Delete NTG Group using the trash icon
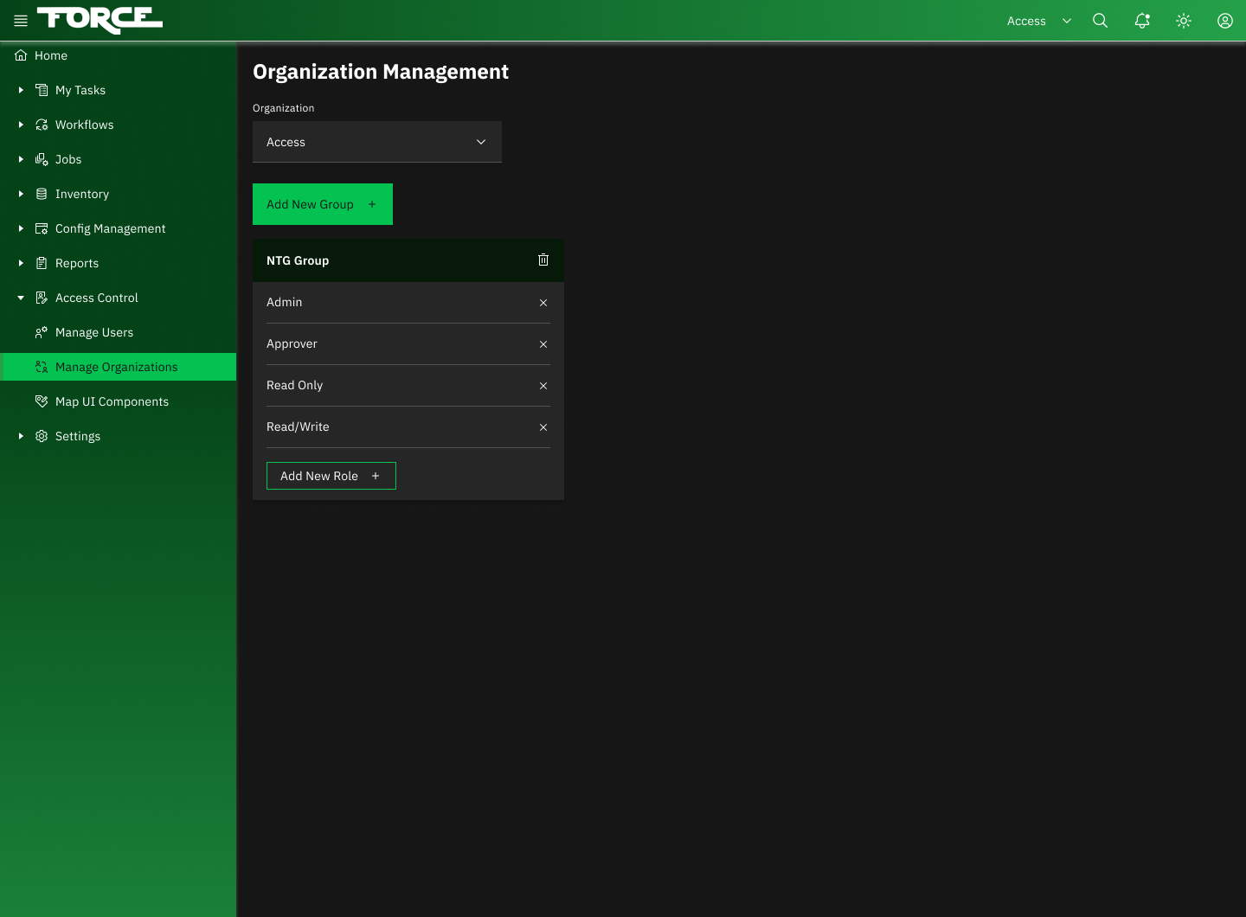This screenshot has width=1246, height=917. point(543,260)
